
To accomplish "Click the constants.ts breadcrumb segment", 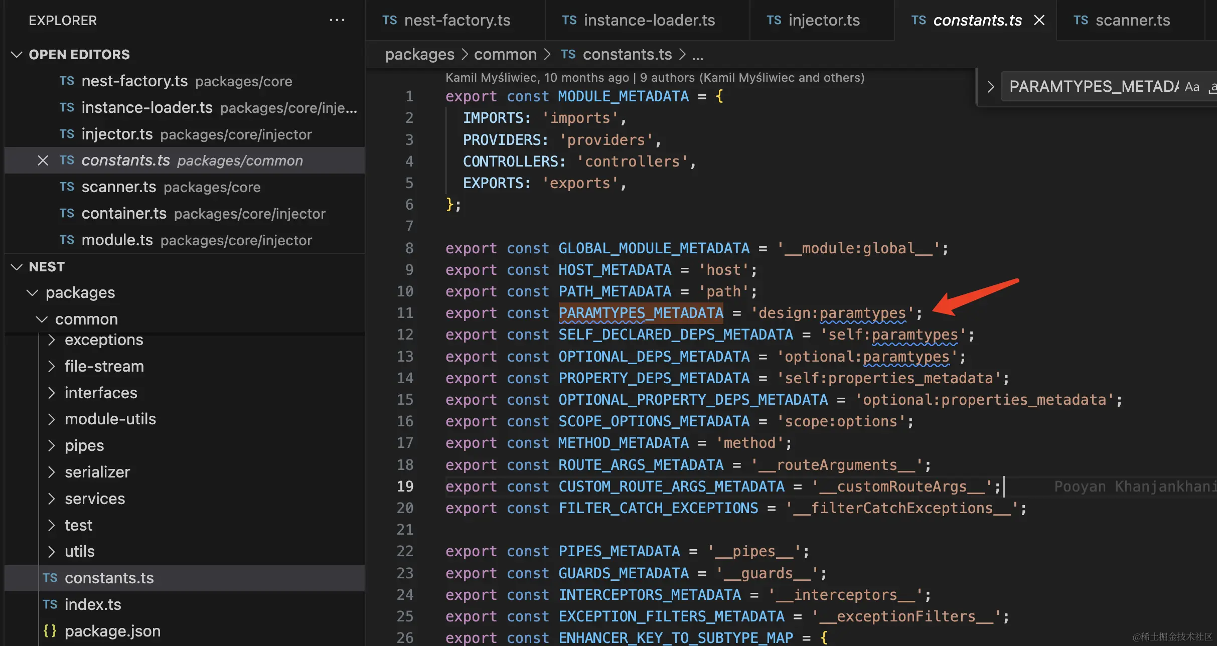I will click(627, 54).
